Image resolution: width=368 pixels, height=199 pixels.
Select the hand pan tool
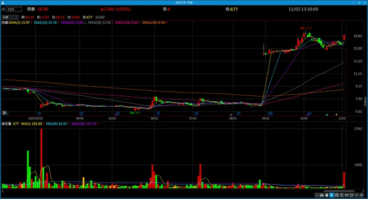(x=327, y=195)
